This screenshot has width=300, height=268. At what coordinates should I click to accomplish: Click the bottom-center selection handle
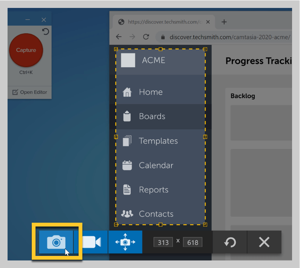coord(161,225)
